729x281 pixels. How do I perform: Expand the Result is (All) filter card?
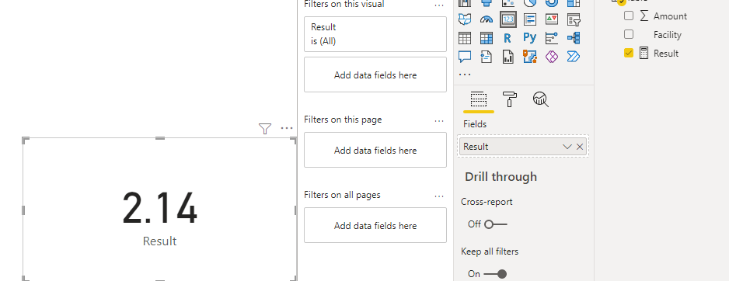pos(375,34)
